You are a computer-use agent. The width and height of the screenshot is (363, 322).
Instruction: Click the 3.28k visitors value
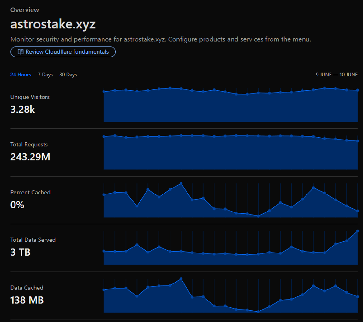click(x=23, y=110)
